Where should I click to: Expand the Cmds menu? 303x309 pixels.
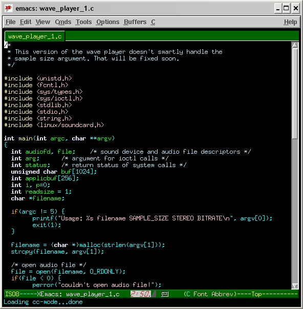(63, 22)
